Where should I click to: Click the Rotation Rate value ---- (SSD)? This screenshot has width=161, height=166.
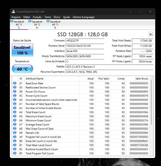tap(143, 51)
